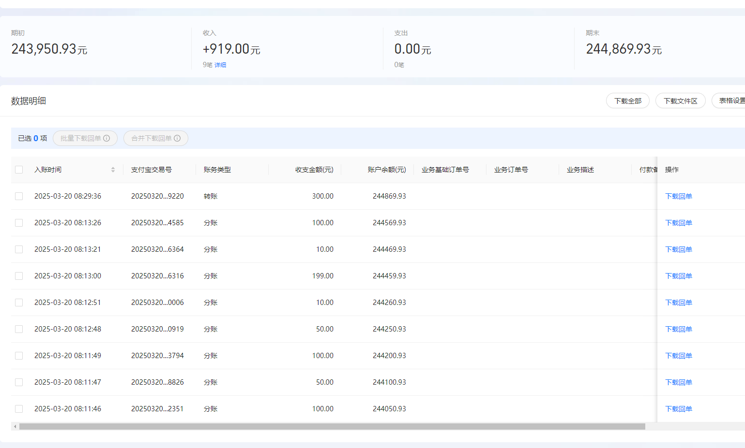Click the horizontal scrollbar left arrow
This screenshot has width=745, height=448.
[15, 427]
